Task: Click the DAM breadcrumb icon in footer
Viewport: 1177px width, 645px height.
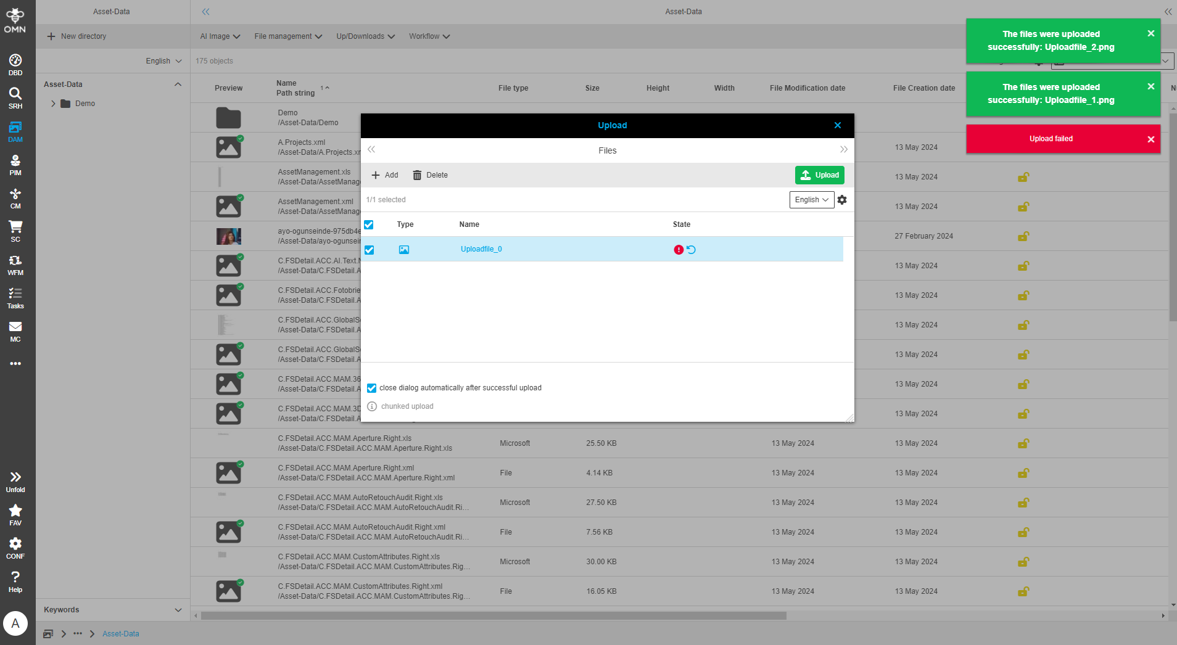Action: point(48,634)
